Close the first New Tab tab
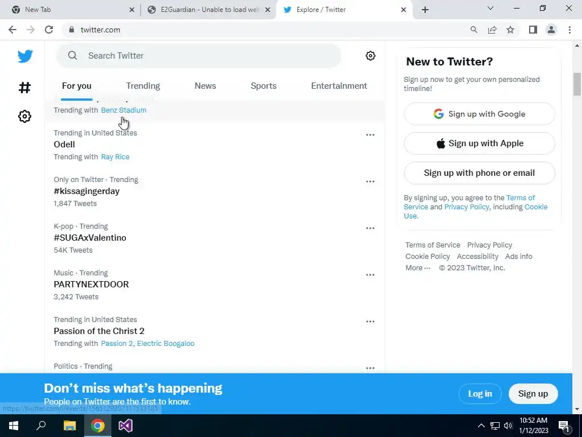 132,10
